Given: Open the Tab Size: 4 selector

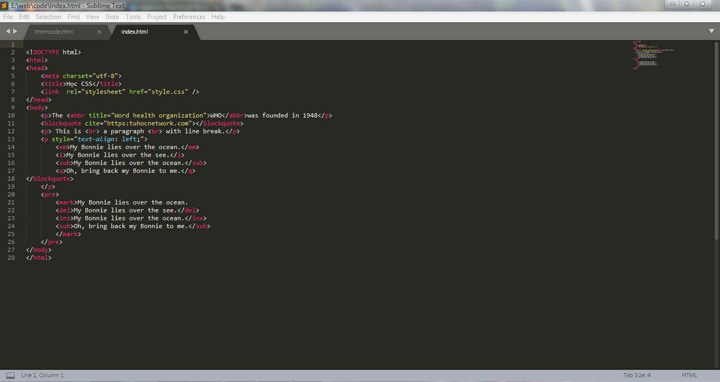Looking at the screenshot, I should [x=637, y=375].
